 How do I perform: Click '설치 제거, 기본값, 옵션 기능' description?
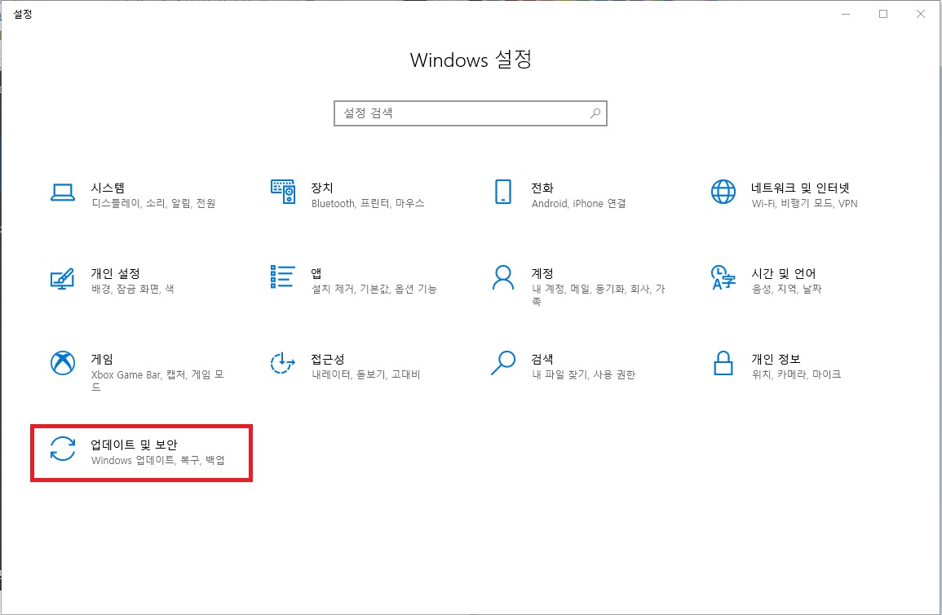[374, 290]
